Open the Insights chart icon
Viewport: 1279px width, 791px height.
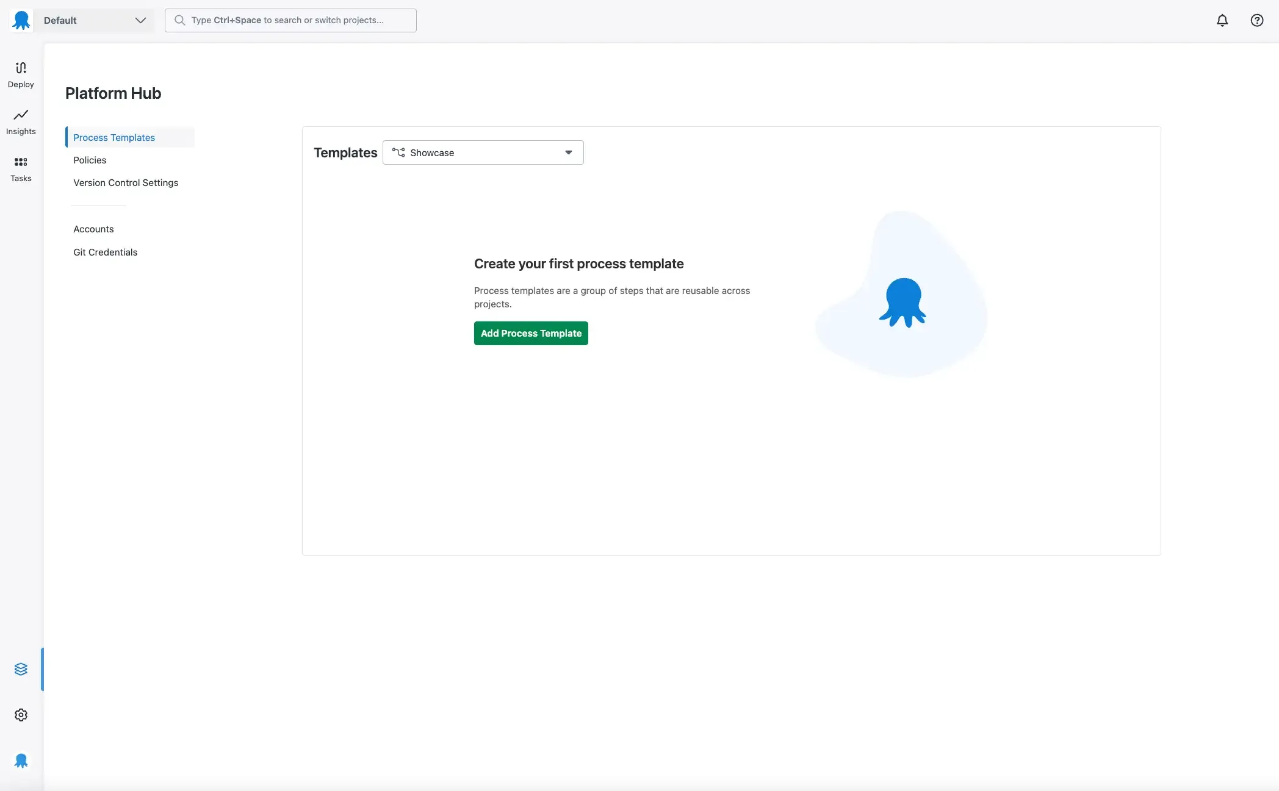pyautogui.click(x=21, y=115)
